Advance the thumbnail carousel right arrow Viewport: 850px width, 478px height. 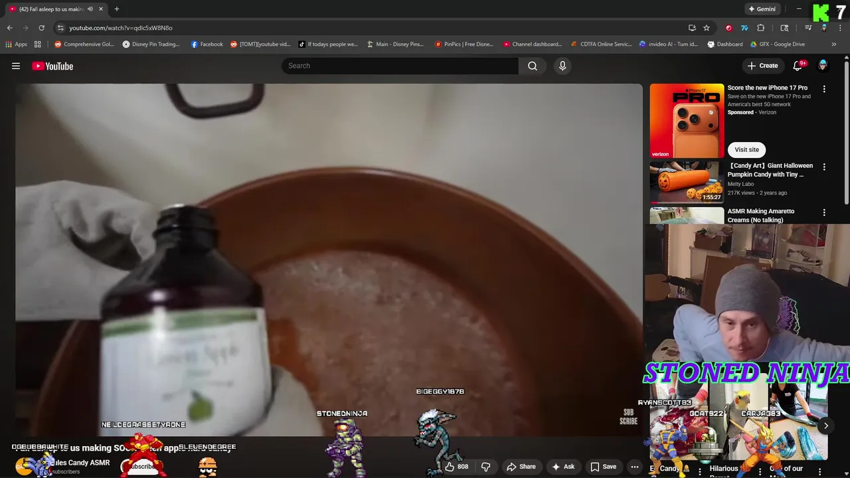825,426
